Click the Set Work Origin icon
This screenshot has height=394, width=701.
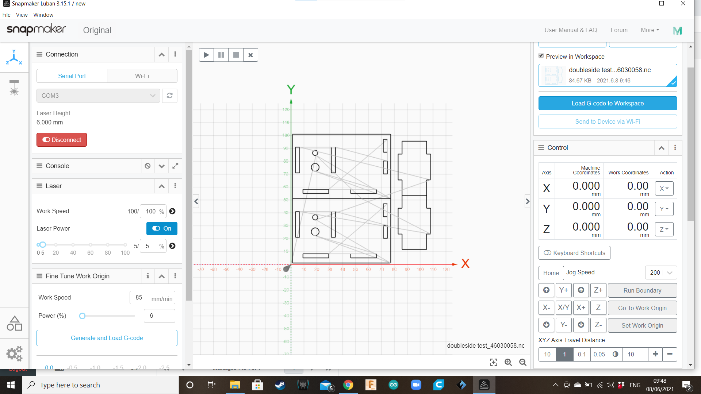click(642, 325)
